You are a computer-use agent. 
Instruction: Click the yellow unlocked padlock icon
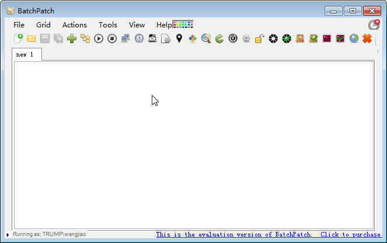(260, 38)
